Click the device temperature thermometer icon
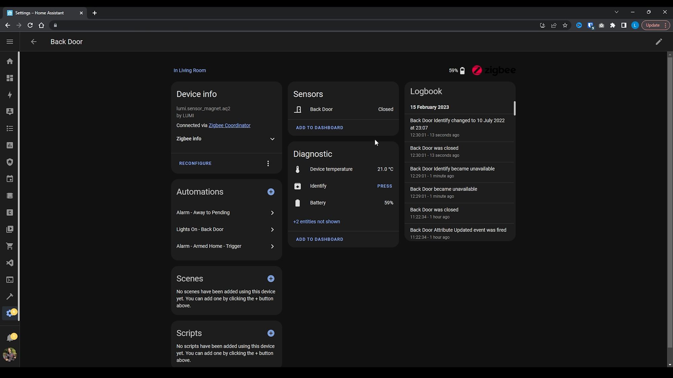The width and height of the screenshot is (673, 378). 298,169
